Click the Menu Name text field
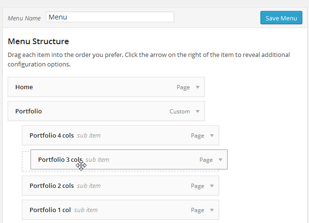This screenshot has width=309, height=223. coord(110,17)
